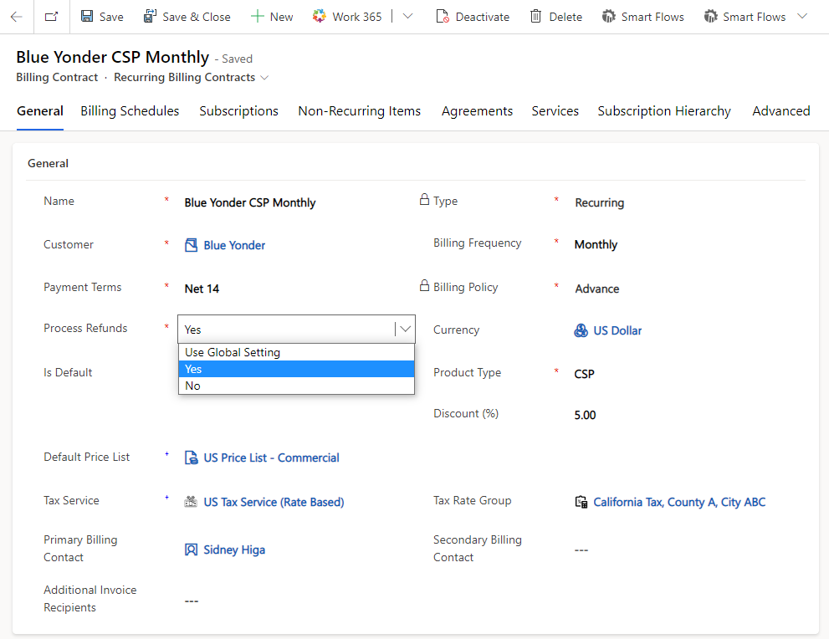Image resolution: width=829 pixels, height=639 pixels.
Task: Click the Delete button label
Action: point(565,17)
